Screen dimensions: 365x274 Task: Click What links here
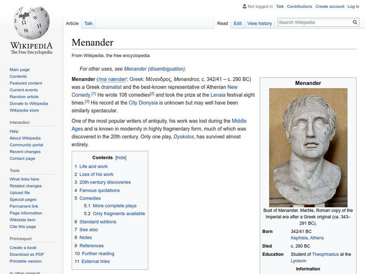pos(25,179)
